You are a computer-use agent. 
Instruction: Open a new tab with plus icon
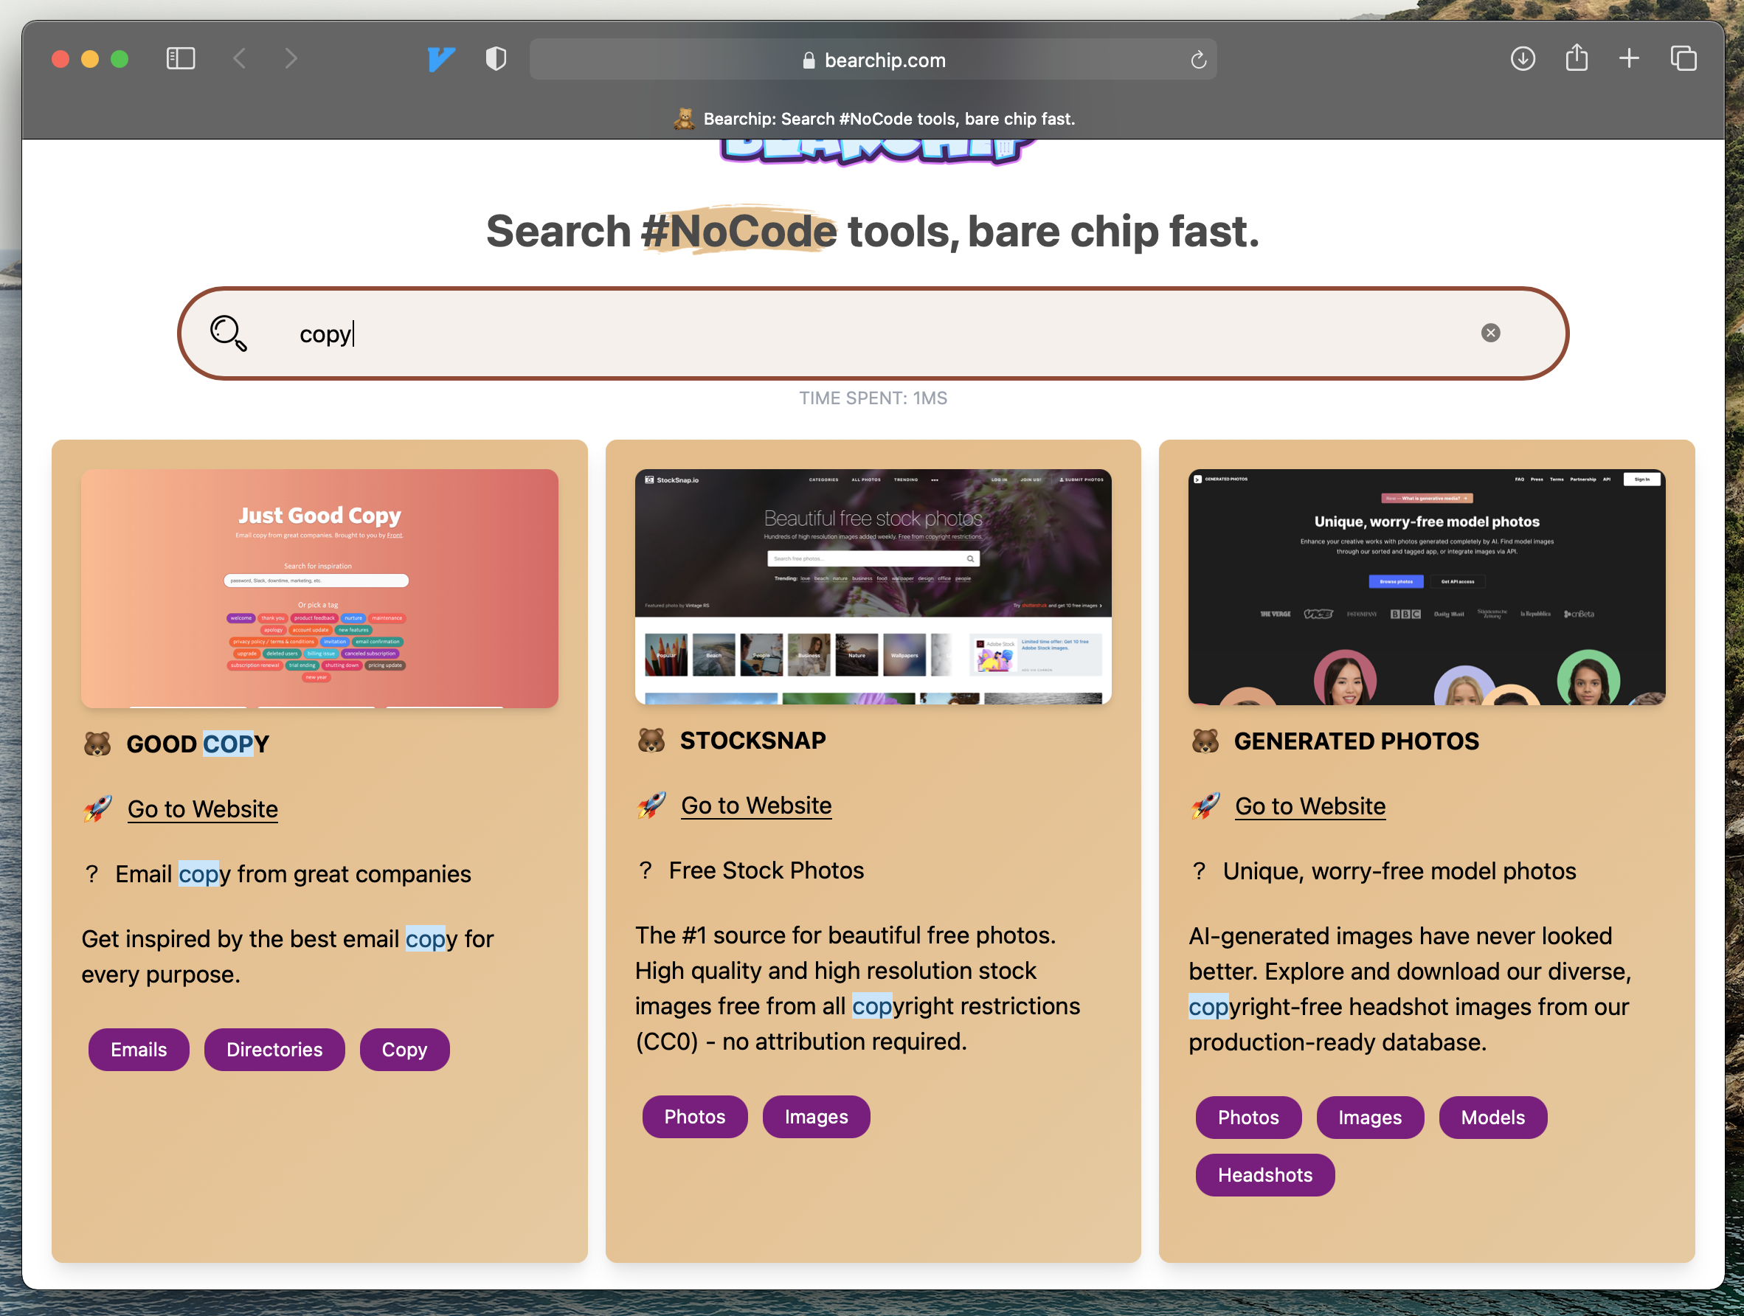pyautogui.click(x=1629, y=58)
